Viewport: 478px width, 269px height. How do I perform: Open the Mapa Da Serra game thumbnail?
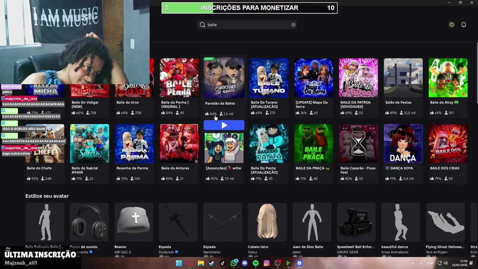314,78
